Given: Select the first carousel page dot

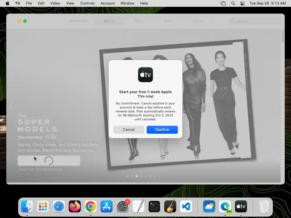Looking at the screenshot, I should coord(128,176).
